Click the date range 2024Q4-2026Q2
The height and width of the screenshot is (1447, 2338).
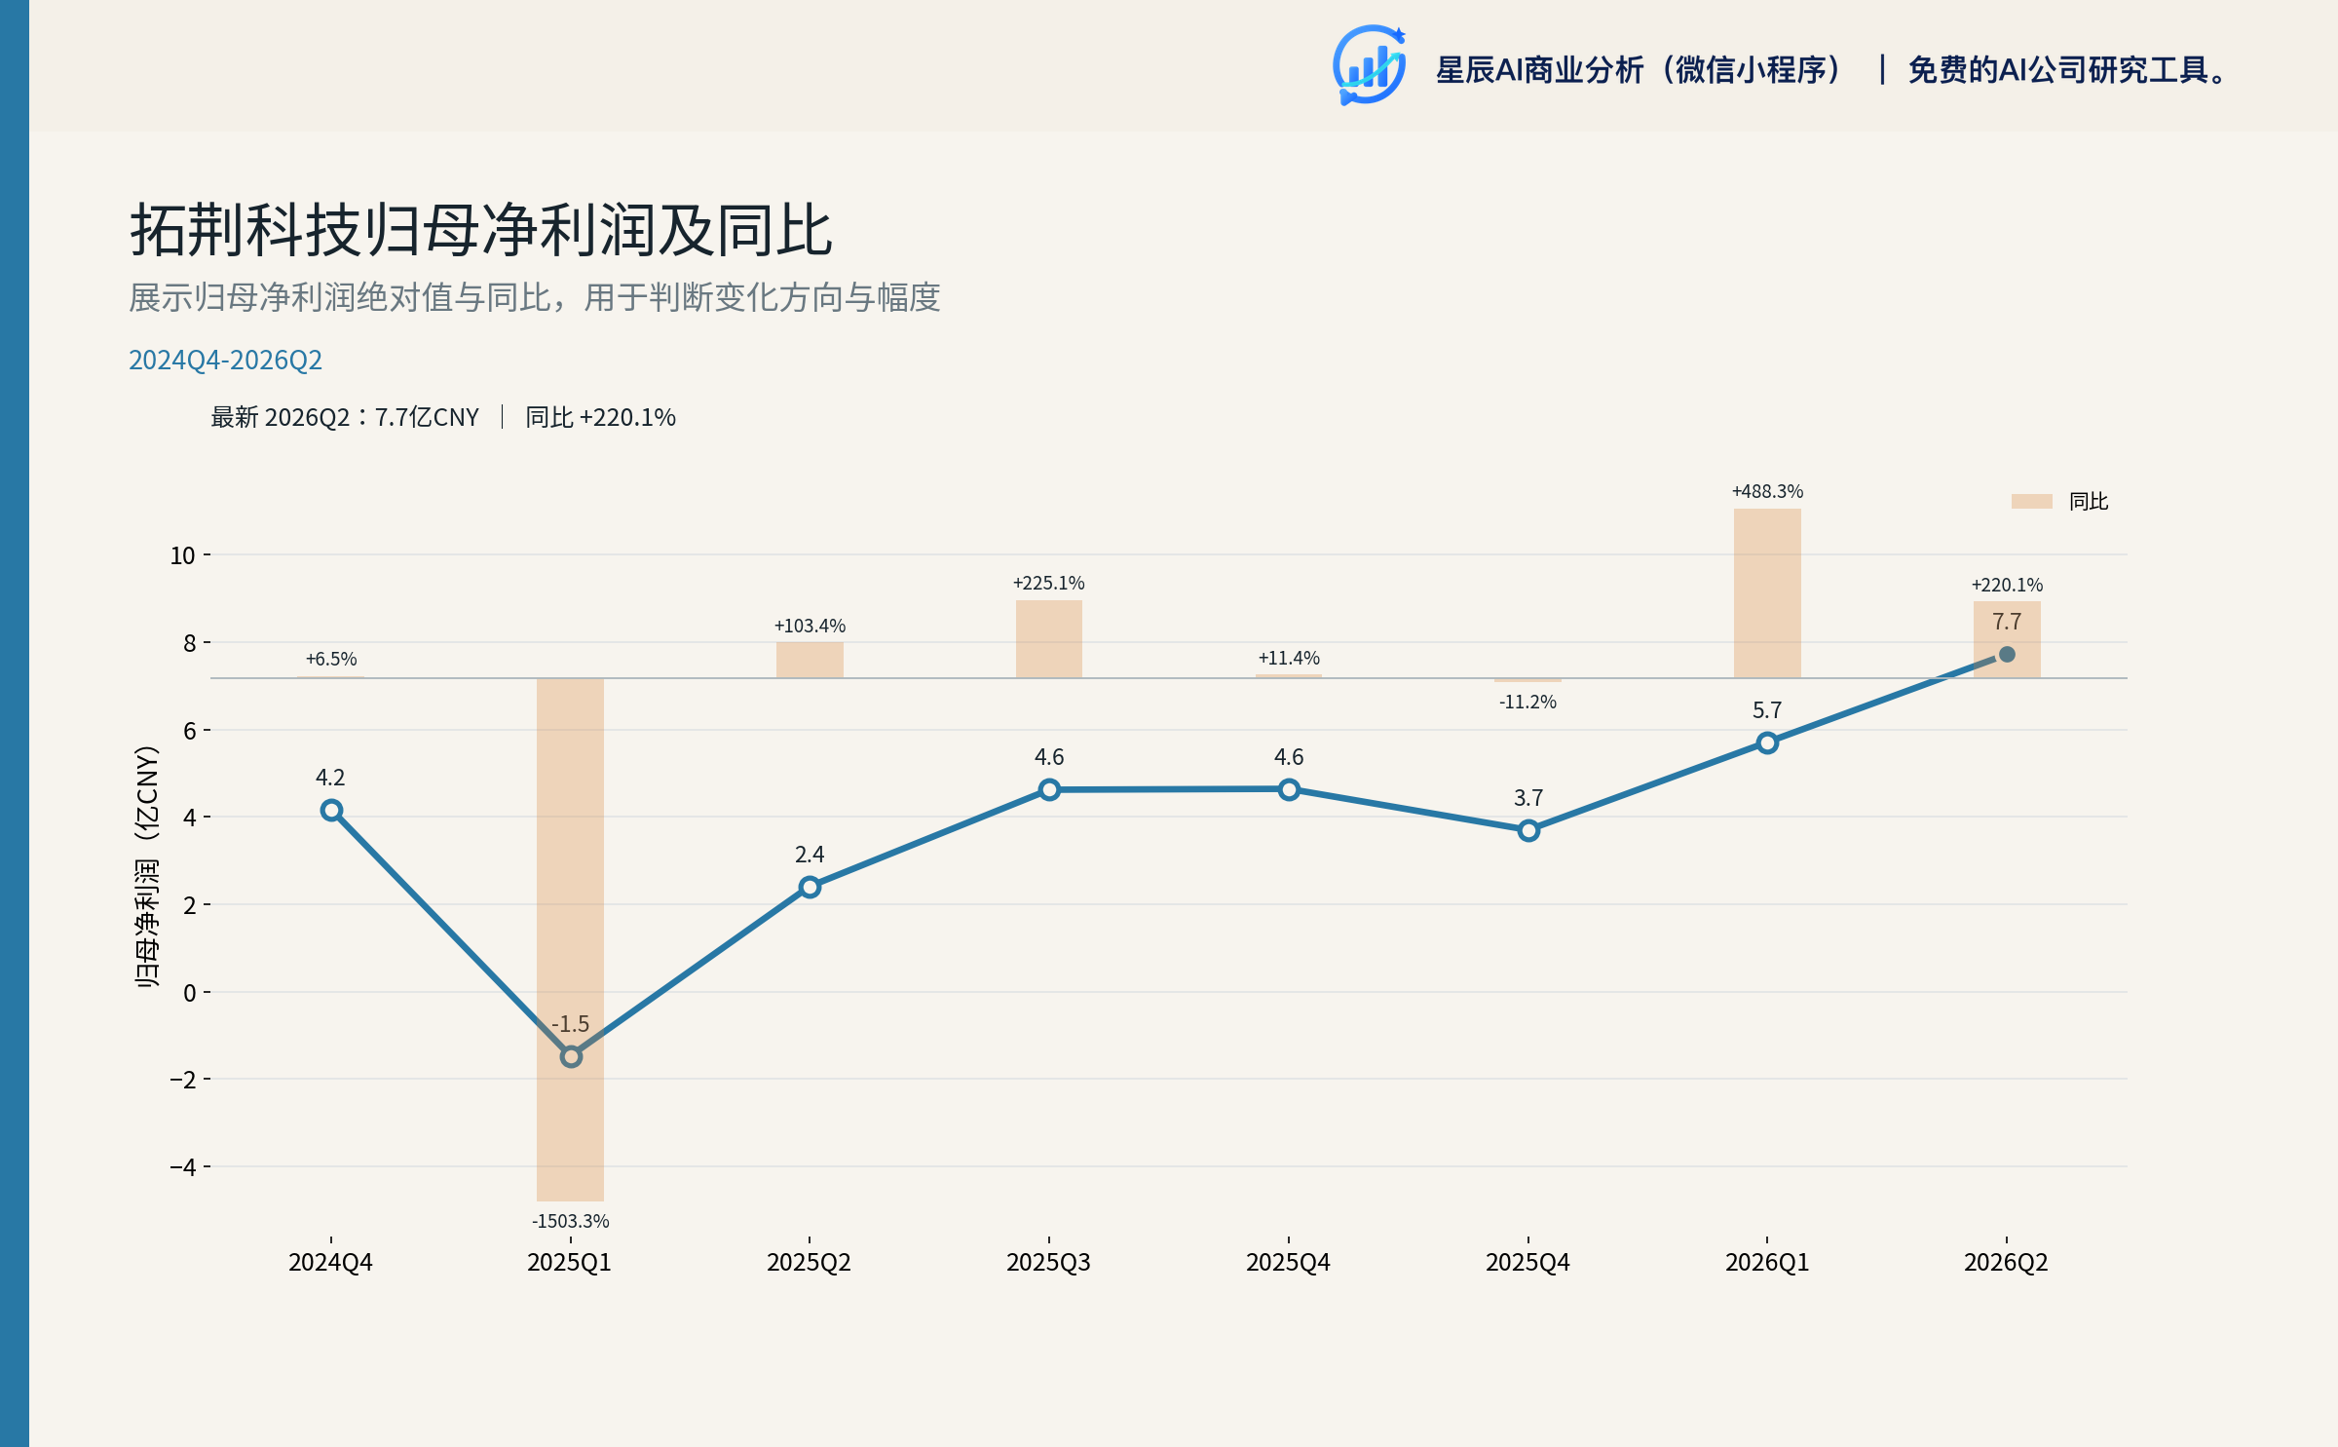point(225,360)
